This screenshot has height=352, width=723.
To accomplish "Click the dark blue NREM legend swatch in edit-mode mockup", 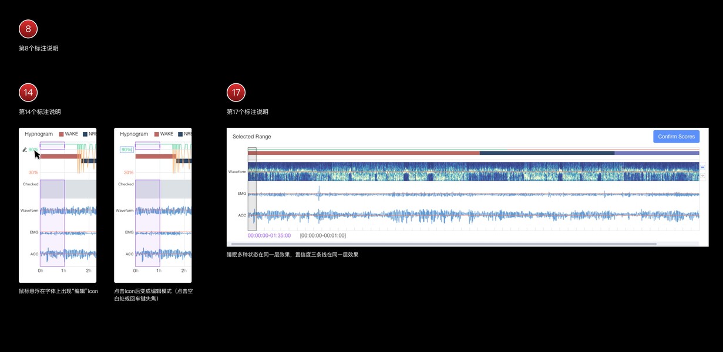I will (180, 134).
